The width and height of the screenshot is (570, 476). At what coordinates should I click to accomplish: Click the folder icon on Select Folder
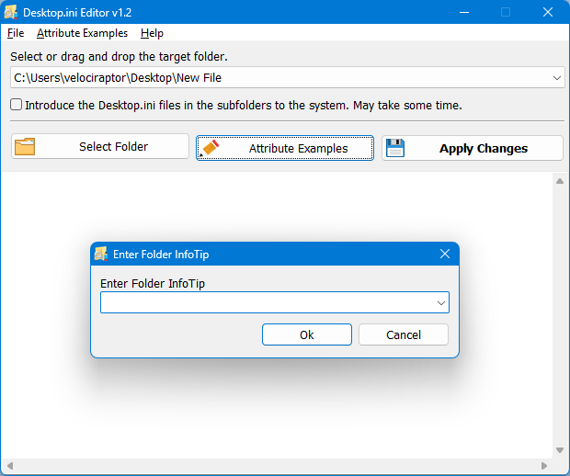(x=25, y=147)
